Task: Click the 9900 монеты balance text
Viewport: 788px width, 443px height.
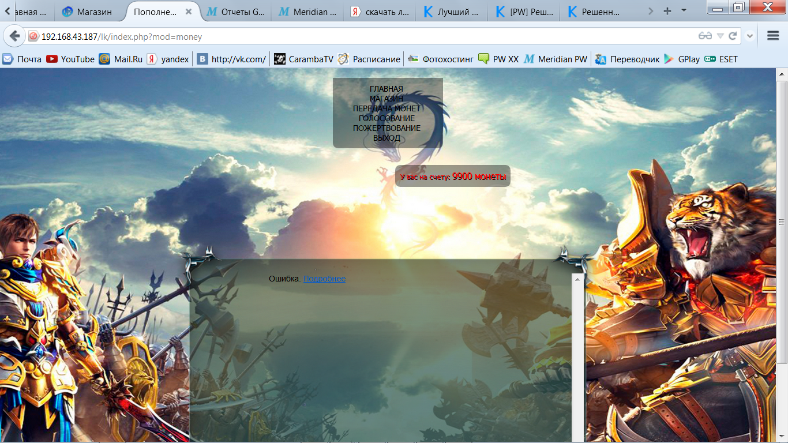Action: [x=479, y=177]
